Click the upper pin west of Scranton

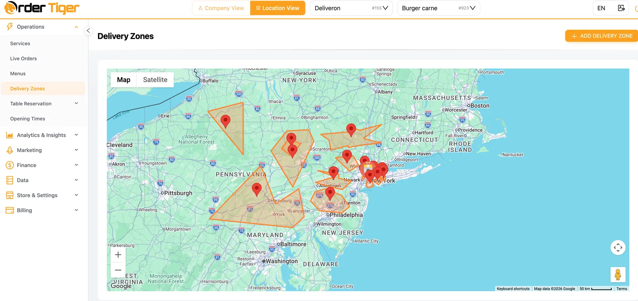pos(291,139)
